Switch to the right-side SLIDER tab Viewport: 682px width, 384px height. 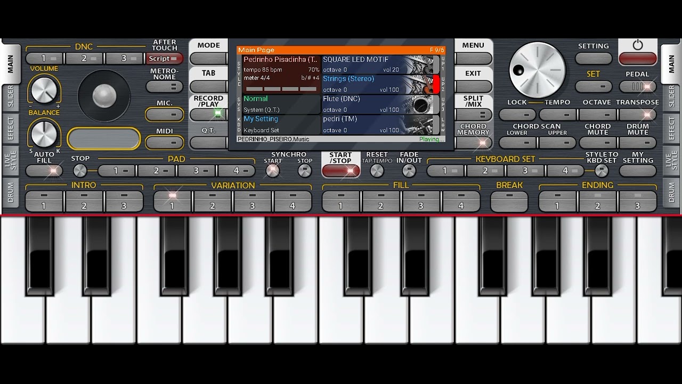tap(671, 97)
